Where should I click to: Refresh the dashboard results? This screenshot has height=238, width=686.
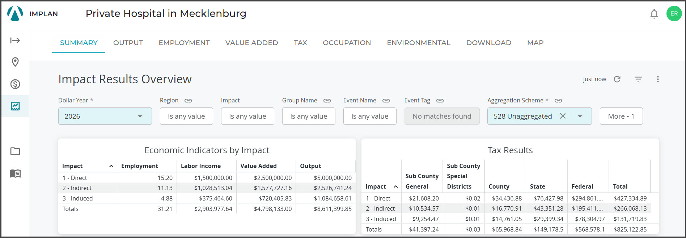coord(617,79)
